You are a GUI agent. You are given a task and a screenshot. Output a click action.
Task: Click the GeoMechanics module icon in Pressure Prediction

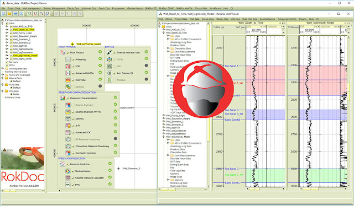click(68, 171)
